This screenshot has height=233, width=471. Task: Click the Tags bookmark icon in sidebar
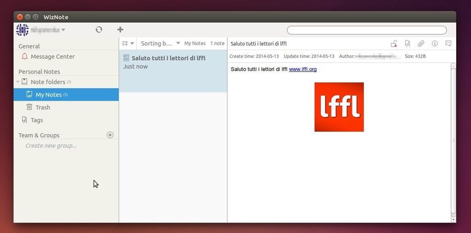click(24, 120)
